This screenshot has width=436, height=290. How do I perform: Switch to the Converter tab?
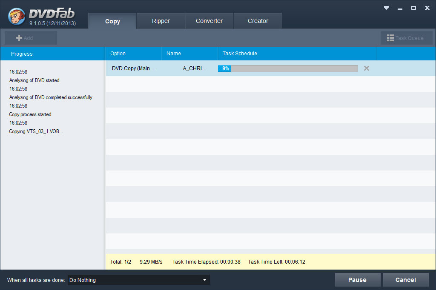tap(209, 20)
